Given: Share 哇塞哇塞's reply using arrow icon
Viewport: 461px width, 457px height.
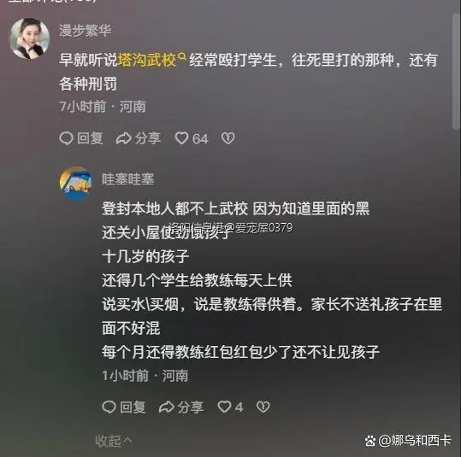Looking at the screenshot, I should point(167,407).
